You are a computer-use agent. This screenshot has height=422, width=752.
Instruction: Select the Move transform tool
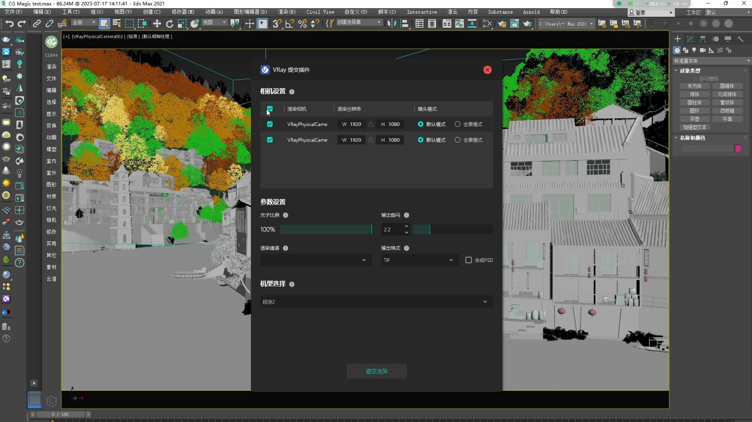(x=157, y=24)
